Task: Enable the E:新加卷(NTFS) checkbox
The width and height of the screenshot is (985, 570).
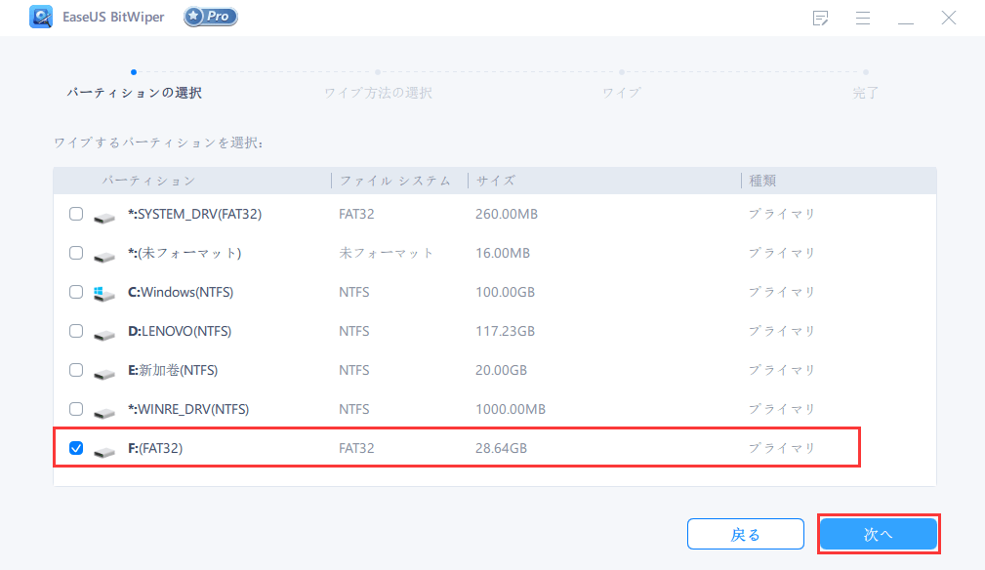Action: (x=76, y=370)
